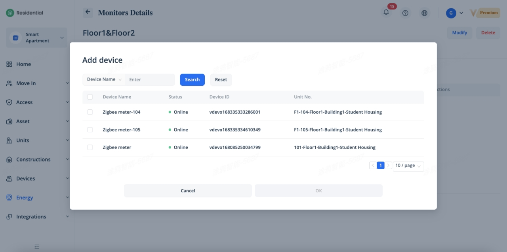The image size is (507, 252).
Task: Collapse the sidebar with the bottom menu icon
Action: (37, 246)
